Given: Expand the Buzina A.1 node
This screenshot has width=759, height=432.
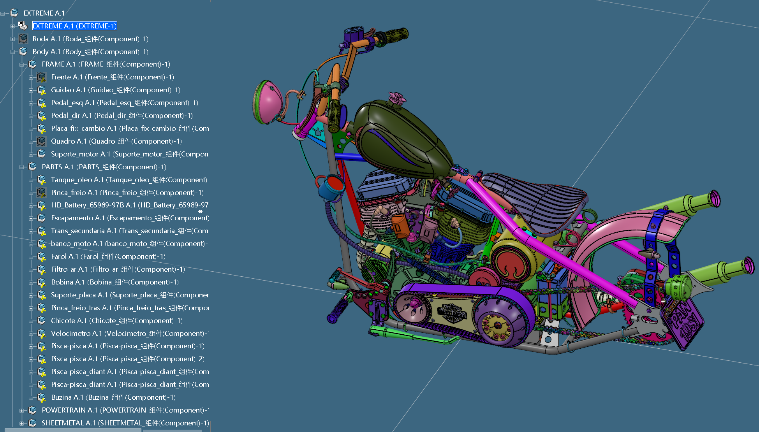Looking at the screenshot, I should [31, 398].
